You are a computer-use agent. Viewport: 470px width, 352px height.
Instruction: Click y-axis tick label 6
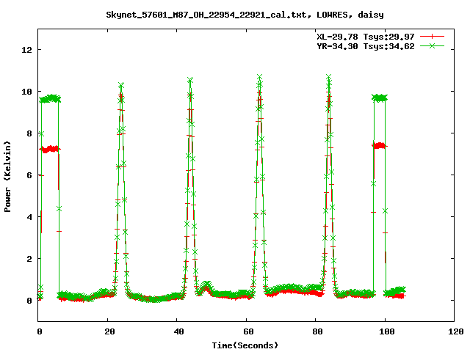pos(29,175)
